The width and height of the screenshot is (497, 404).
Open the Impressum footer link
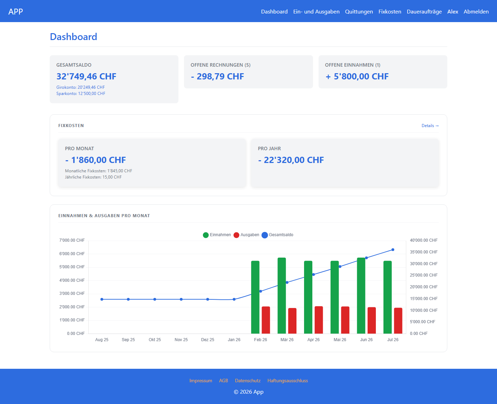point(201,381)
